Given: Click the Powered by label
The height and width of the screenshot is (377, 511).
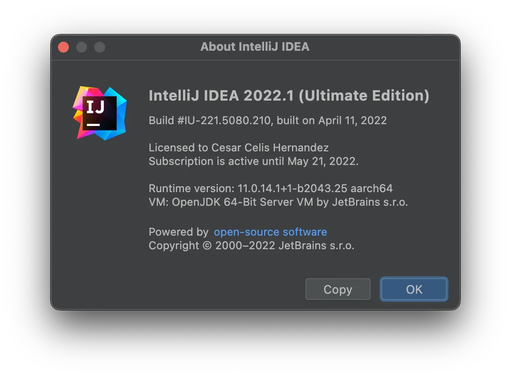Looking at the screenshot, I should [x=178, y=232].
